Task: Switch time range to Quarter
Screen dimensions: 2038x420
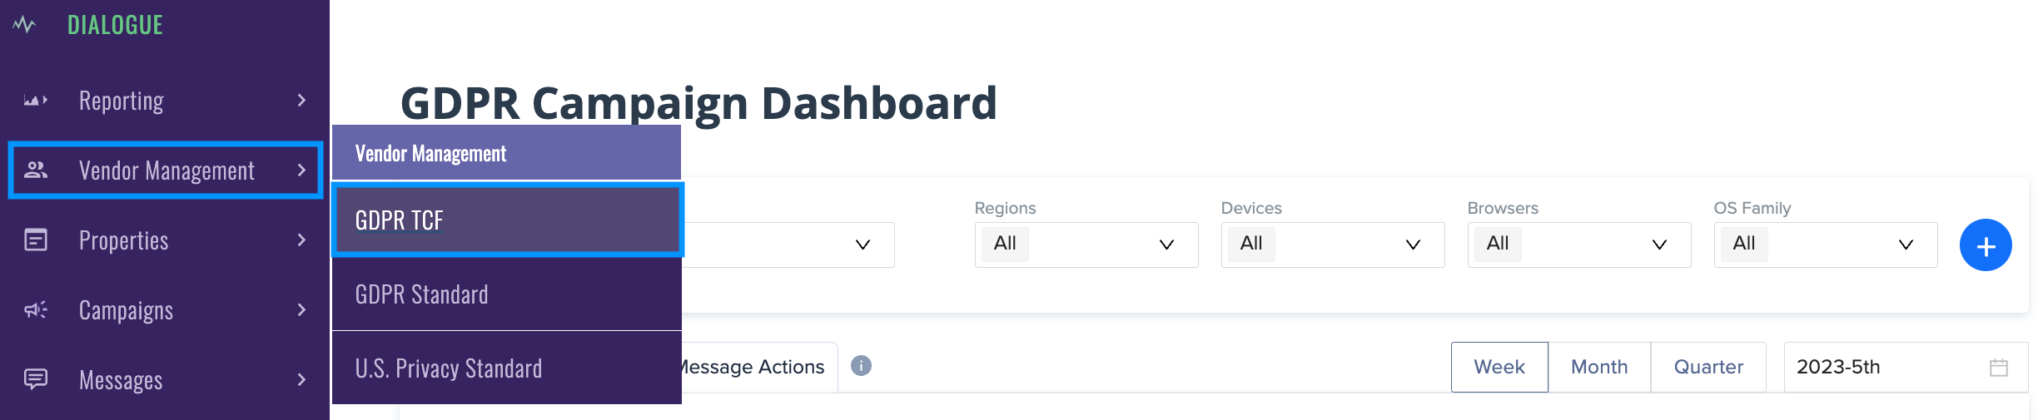Action: coord(1708,367)
